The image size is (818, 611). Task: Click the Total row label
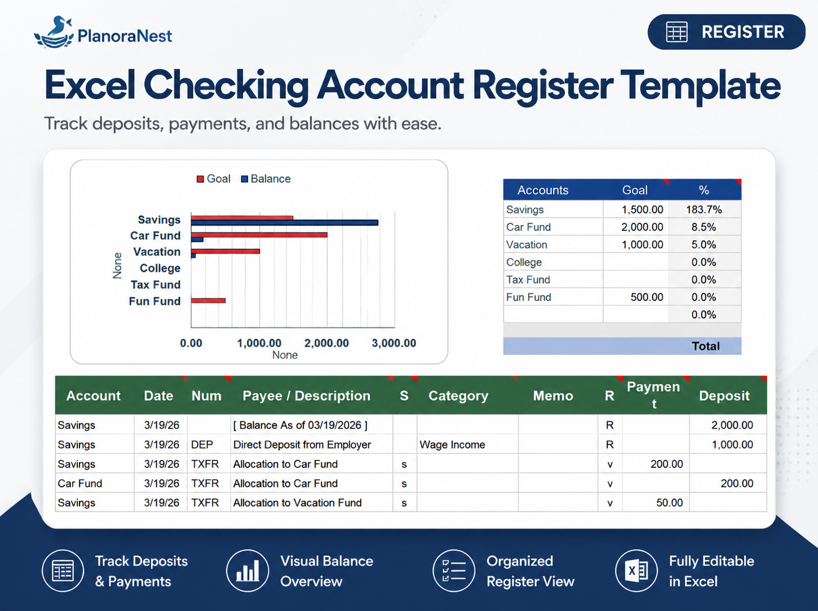706,346
